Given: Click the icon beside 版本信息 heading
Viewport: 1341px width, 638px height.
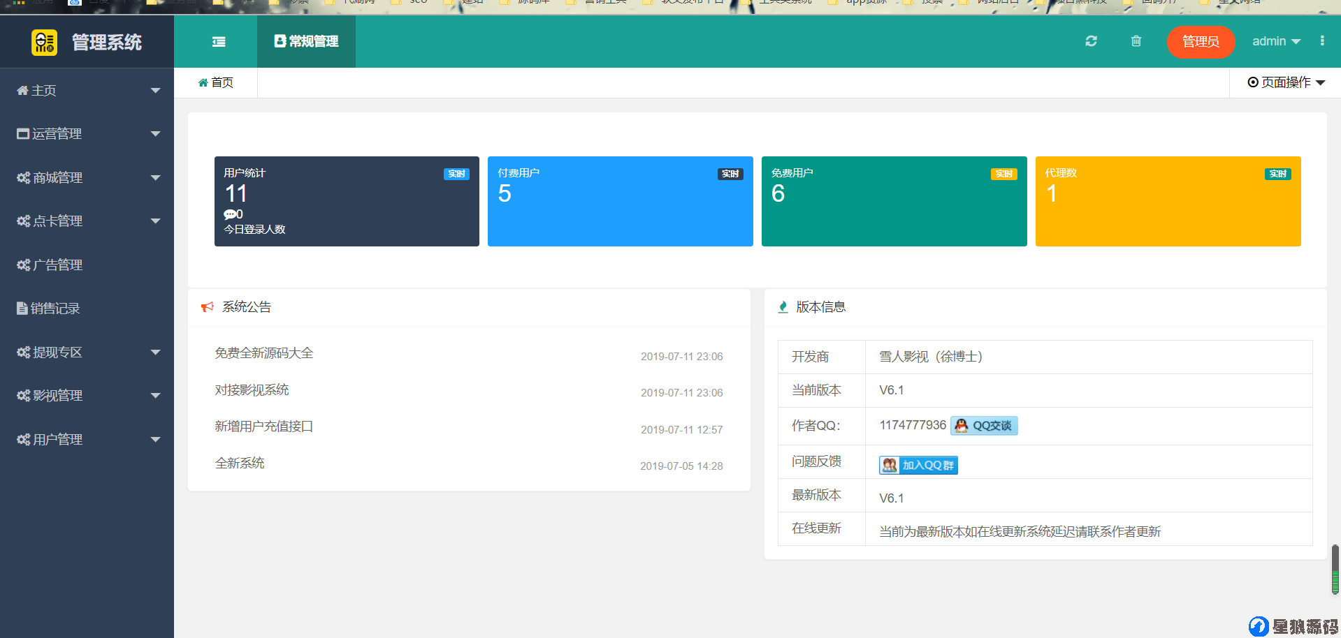Looking at the screenshot, I should [783, 307].
